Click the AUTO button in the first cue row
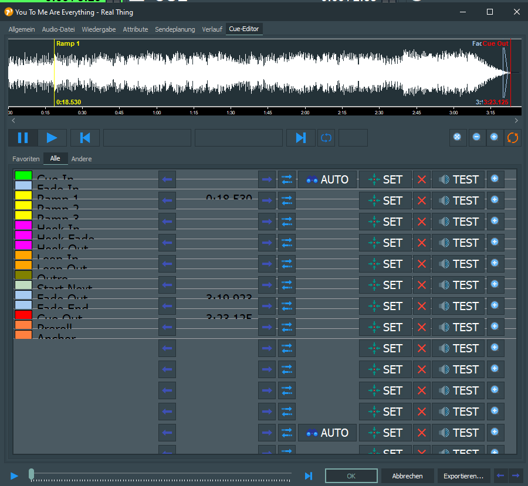The height and width of the screenshot is (486, 528). click(x=327, y=179)
